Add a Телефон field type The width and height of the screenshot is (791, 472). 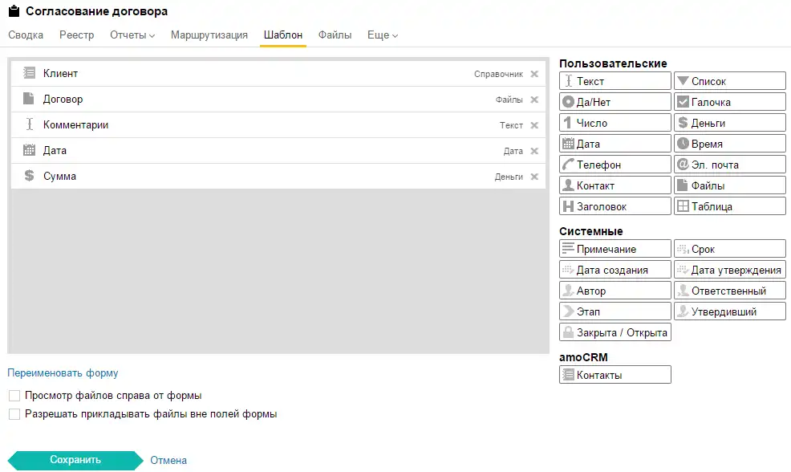pyautogui.click(x=615, y=164)
